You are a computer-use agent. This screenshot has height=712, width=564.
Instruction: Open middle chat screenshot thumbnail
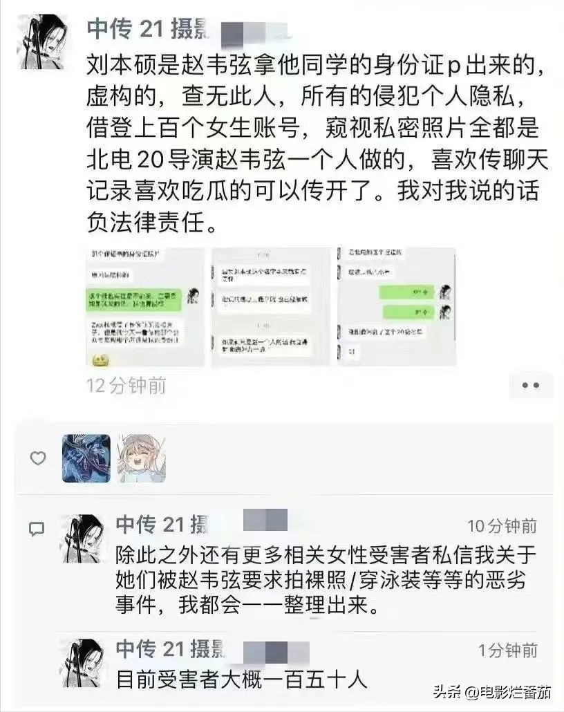[271, 307]
